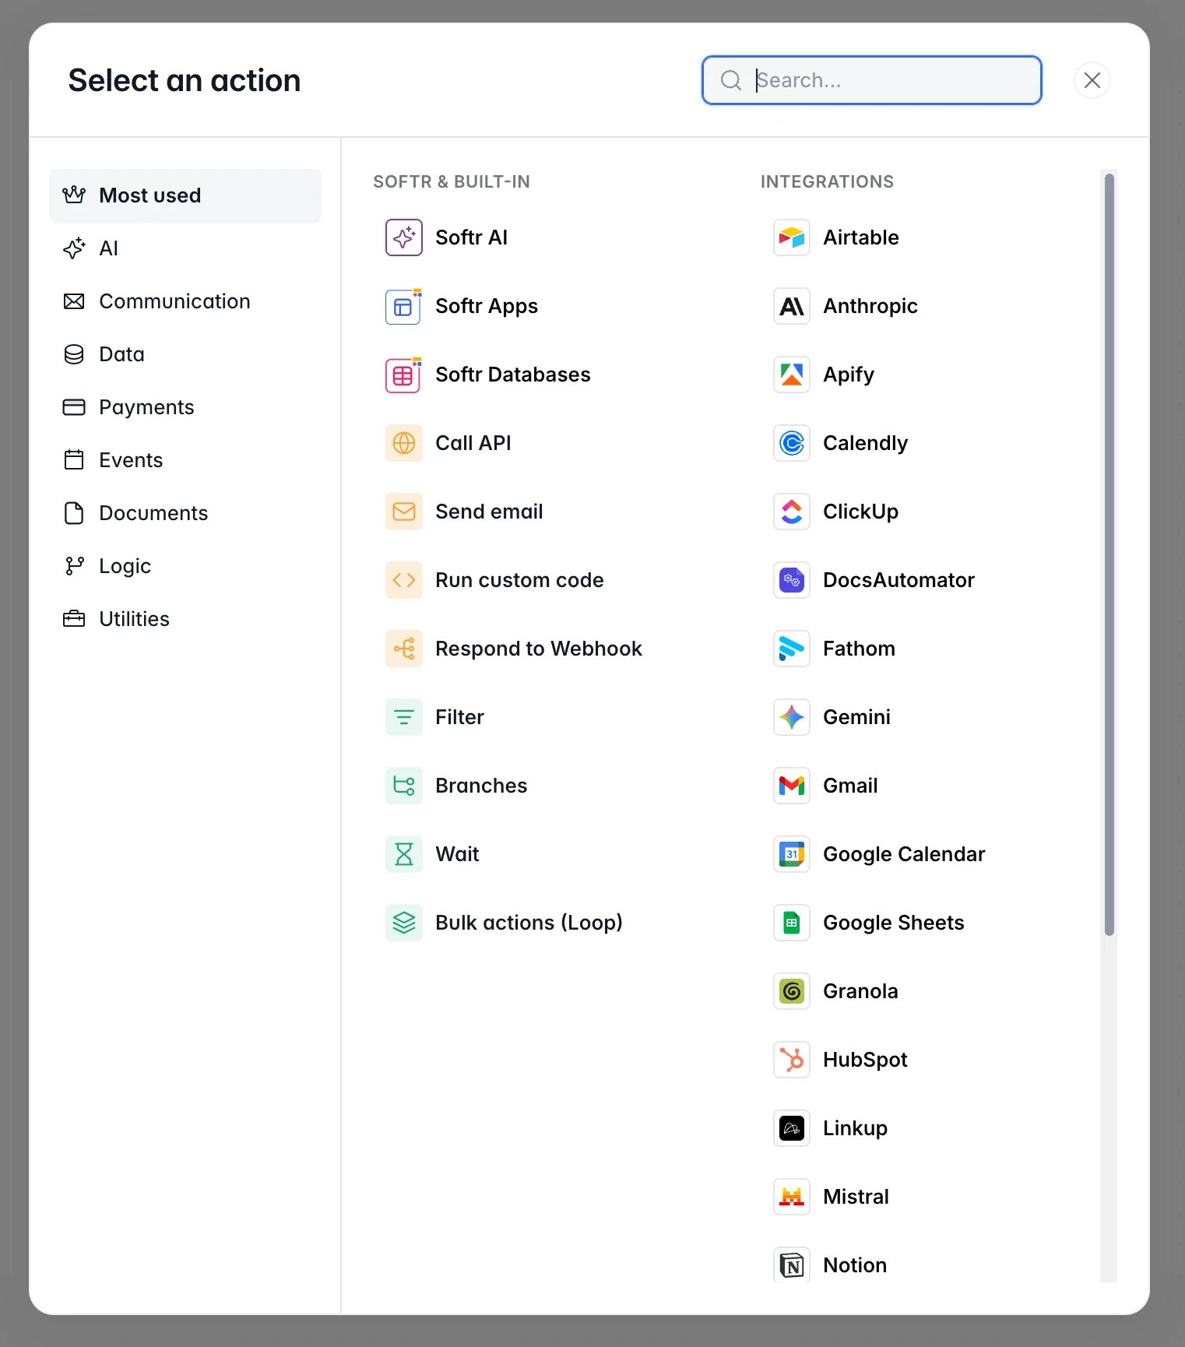Pick the HubSpot integration name

point(865,1060)
